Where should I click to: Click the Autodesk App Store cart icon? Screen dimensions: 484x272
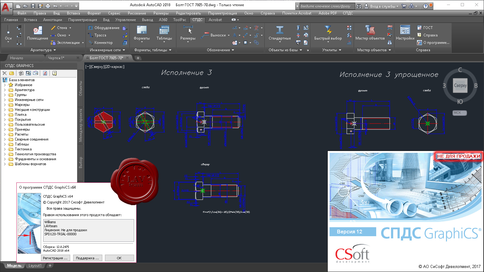404,6
